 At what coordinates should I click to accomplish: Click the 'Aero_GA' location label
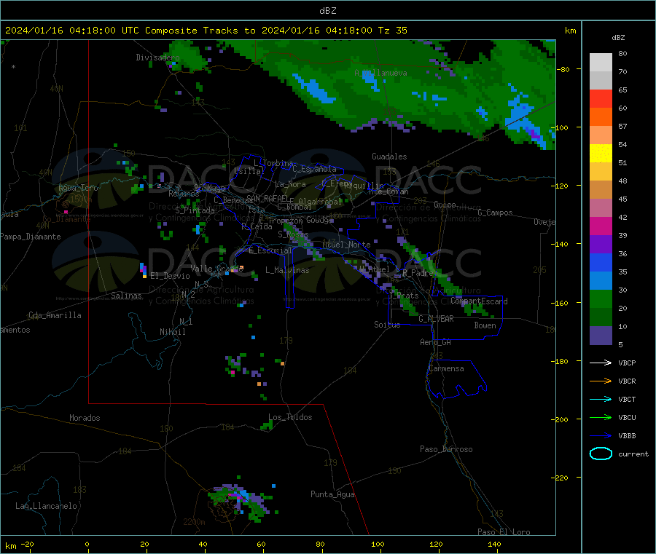tap(436, 342)
